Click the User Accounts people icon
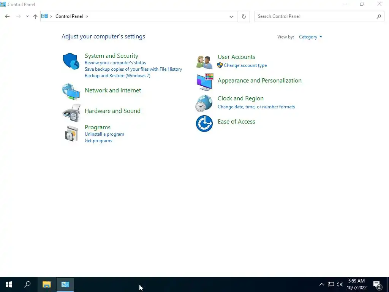Image resolution: width=389 pixels, height=292 pixels. [204, 62]
